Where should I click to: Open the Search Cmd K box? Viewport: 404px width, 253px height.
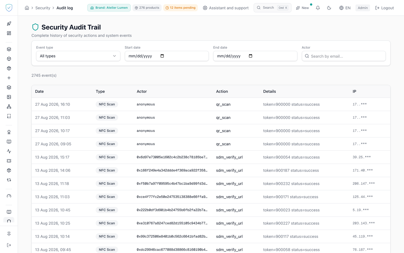click(x=272, y=8)
